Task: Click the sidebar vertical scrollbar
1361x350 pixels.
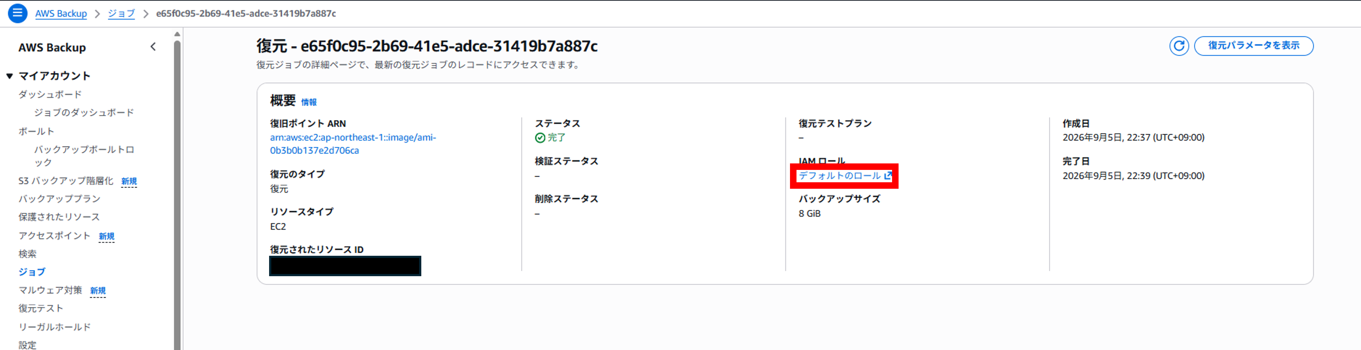Action: point(177,195)
